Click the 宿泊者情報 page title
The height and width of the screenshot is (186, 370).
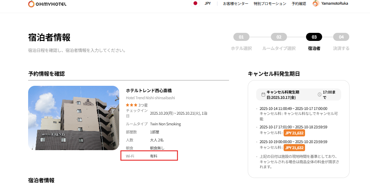49,37
